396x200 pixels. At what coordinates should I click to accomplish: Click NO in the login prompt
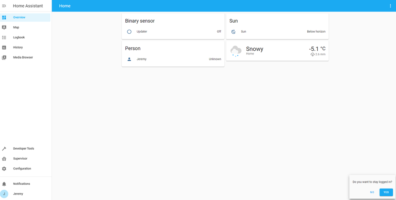coord(372,192)
